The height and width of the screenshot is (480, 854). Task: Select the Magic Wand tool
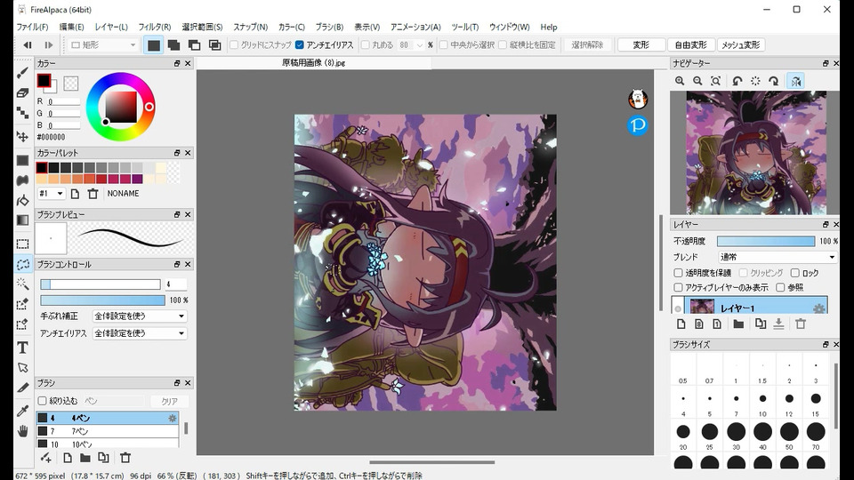pyautogui.click(x=22, y=284)
